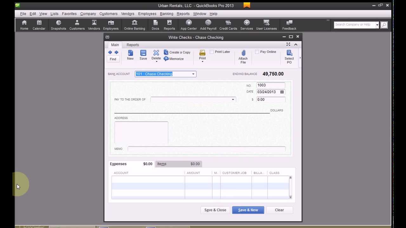
Task: Open the Reports icon in the icon bar
Action: point(169,25)
